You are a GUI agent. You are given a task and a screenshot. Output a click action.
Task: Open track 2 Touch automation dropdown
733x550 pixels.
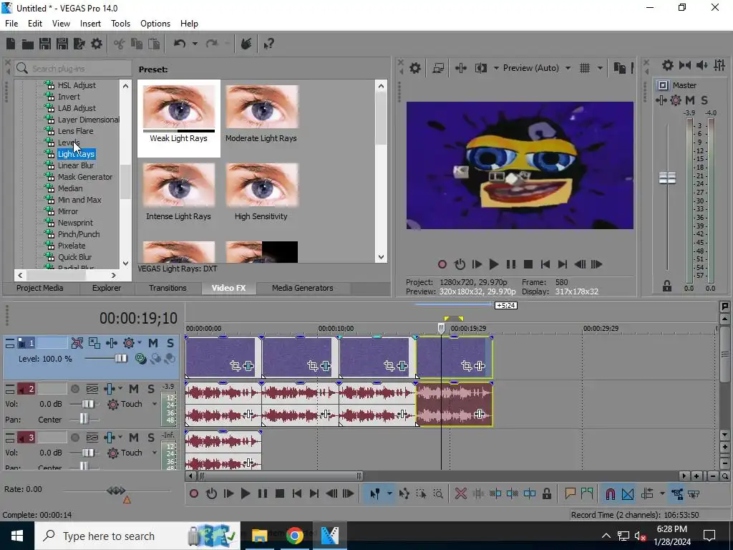(x=155, y=404)
